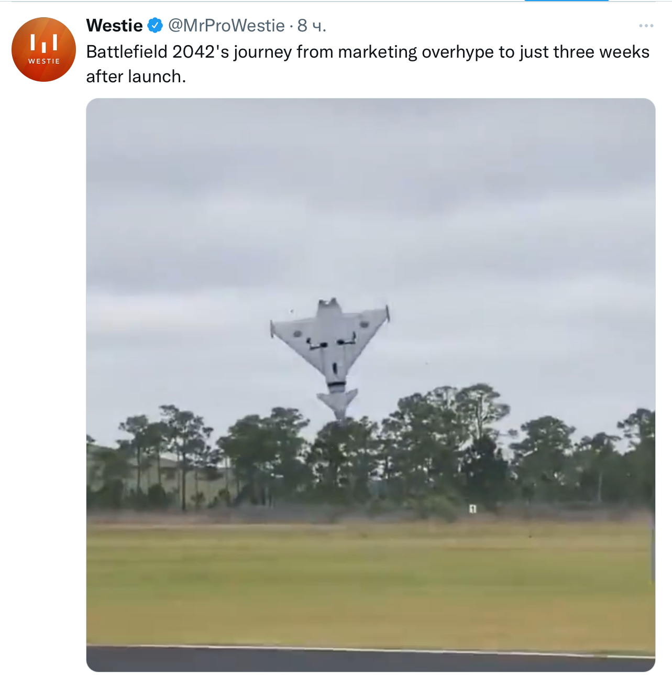Open the three-dot more options menu
Screen dimensions: 672x675
tap(646, 26)
